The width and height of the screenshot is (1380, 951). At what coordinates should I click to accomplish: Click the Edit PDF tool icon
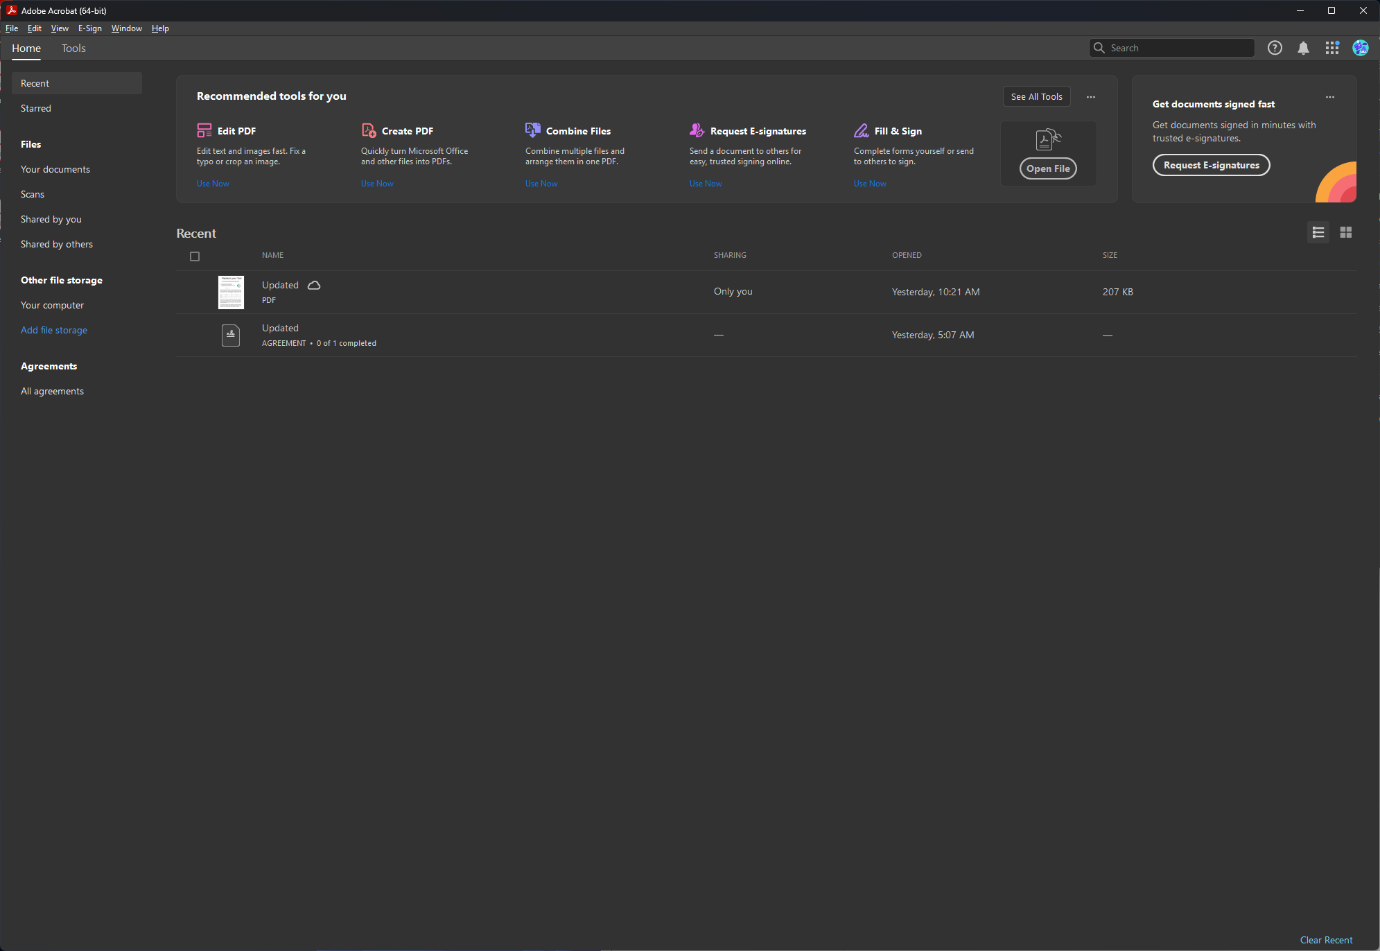[204, 130]
